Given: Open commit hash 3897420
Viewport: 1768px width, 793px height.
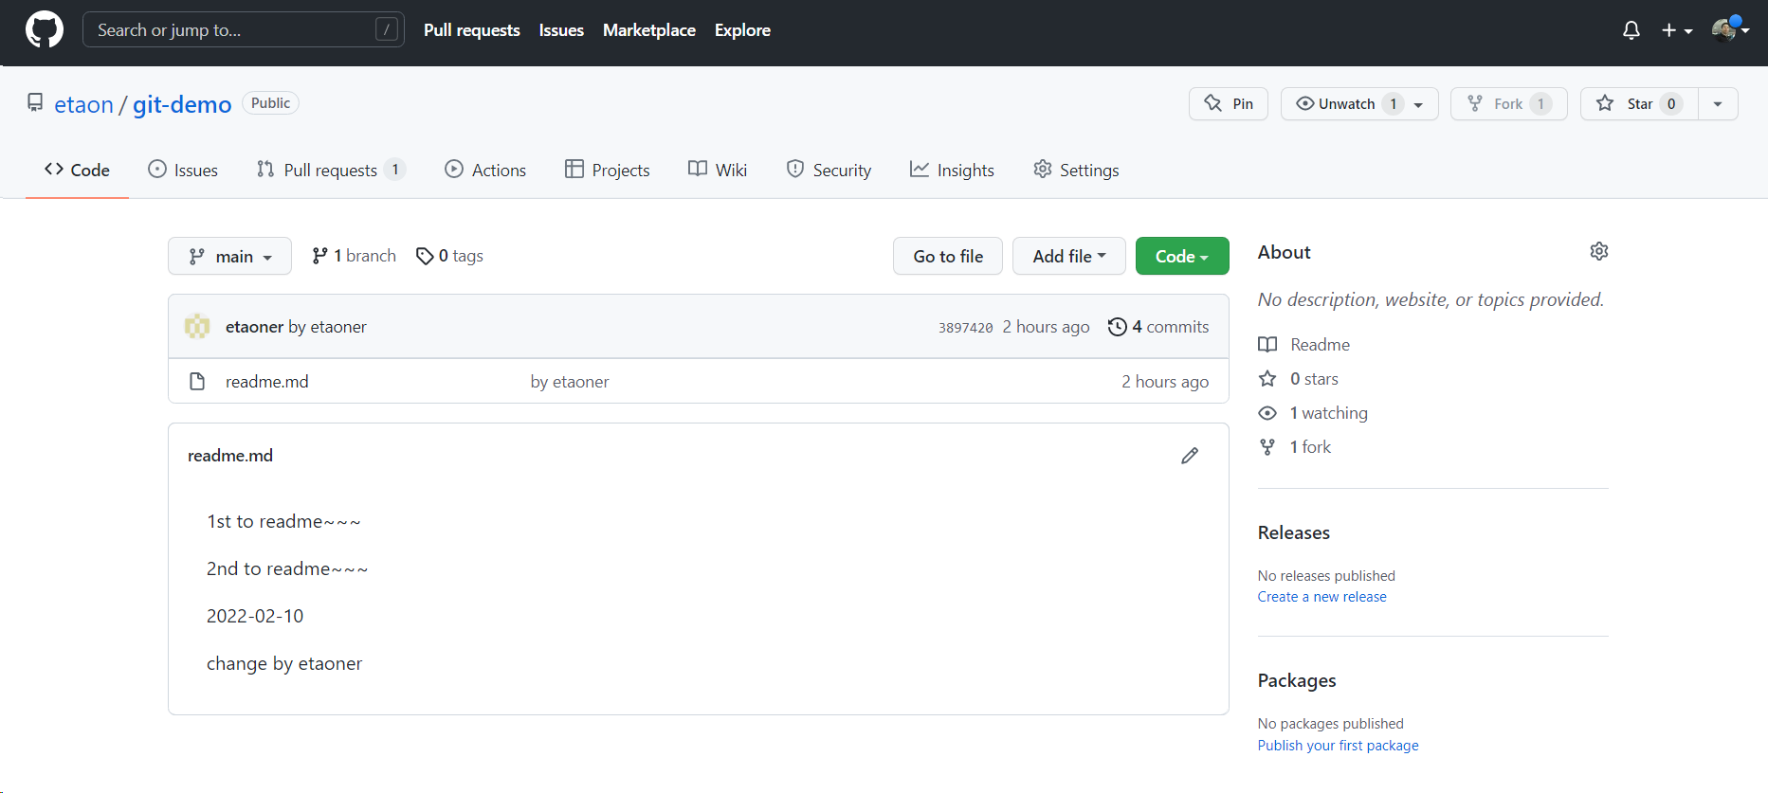Looking at the screenshot, I should tap(966, 328).
